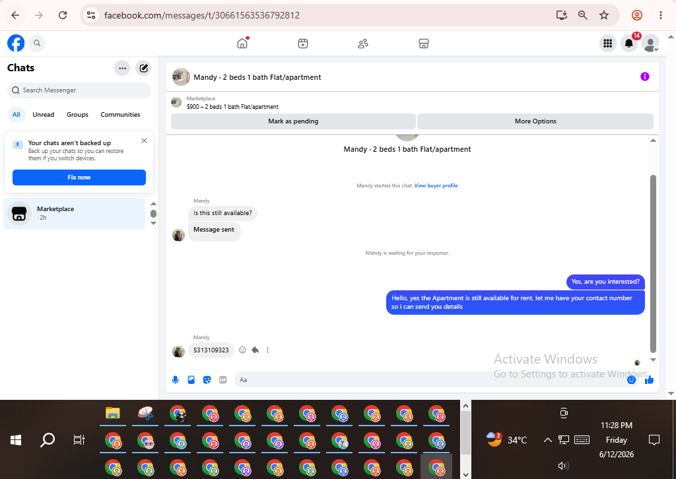Open Chrome three-dot menu
The image size is (676, 479).
660,15
